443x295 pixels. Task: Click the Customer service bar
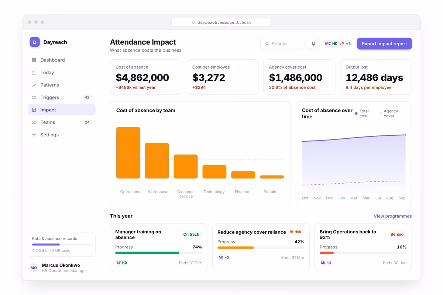pyautogui.click(x=186, y=167)
